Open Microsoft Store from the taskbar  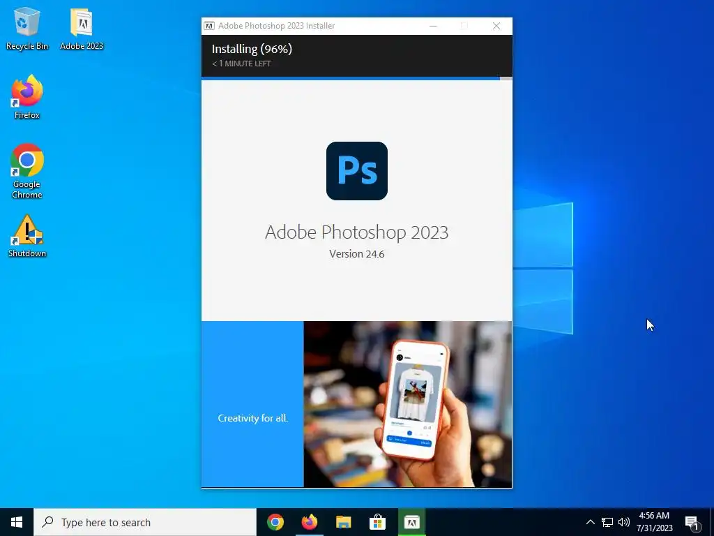377,522
